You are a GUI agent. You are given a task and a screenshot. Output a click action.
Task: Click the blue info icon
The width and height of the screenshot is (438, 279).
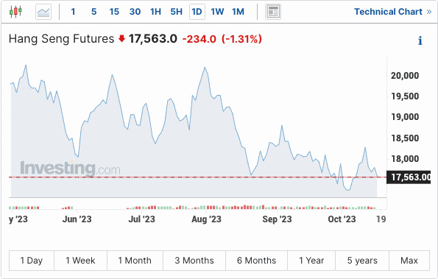tap(420, 40)
